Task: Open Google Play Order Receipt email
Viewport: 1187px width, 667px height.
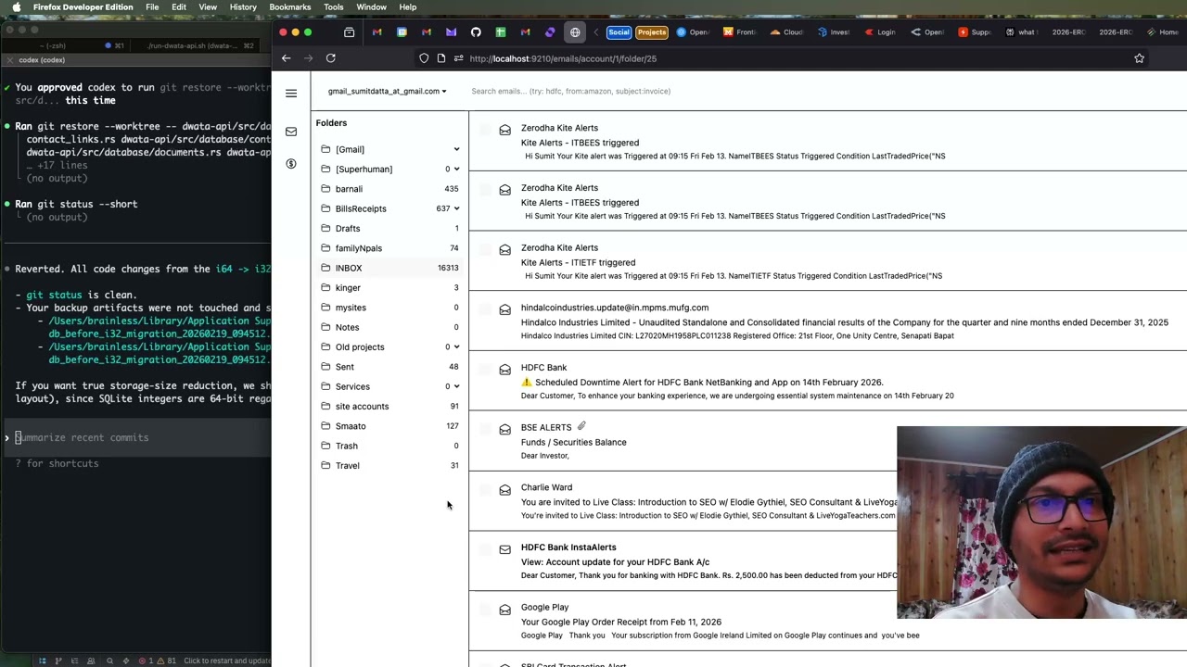Action: pyautogui.click(x=620, y=622)
